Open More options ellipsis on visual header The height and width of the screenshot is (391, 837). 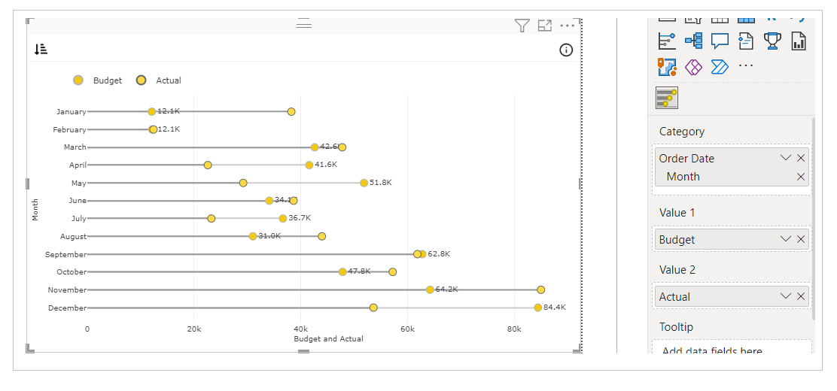(x=567, y=25)
